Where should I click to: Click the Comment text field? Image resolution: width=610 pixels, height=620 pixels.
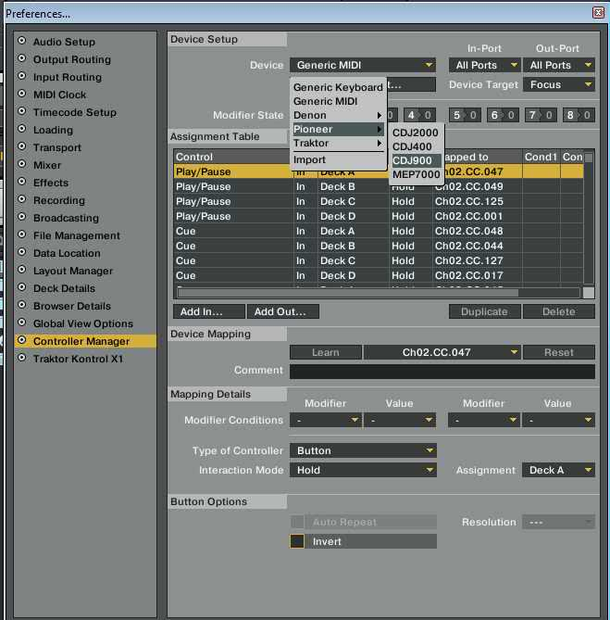pos(442,371)
